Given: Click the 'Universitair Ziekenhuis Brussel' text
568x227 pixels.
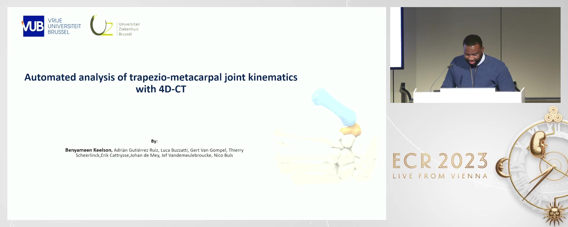Looking at the screenshot, I should tap(129, 29).
